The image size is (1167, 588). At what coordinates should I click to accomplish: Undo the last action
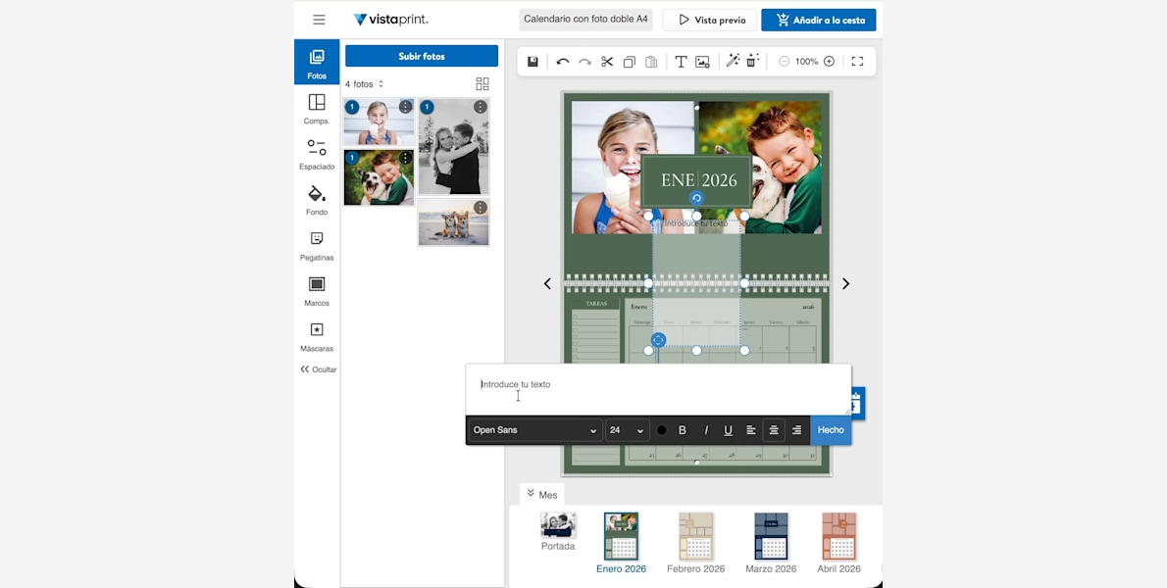(562, 62)
